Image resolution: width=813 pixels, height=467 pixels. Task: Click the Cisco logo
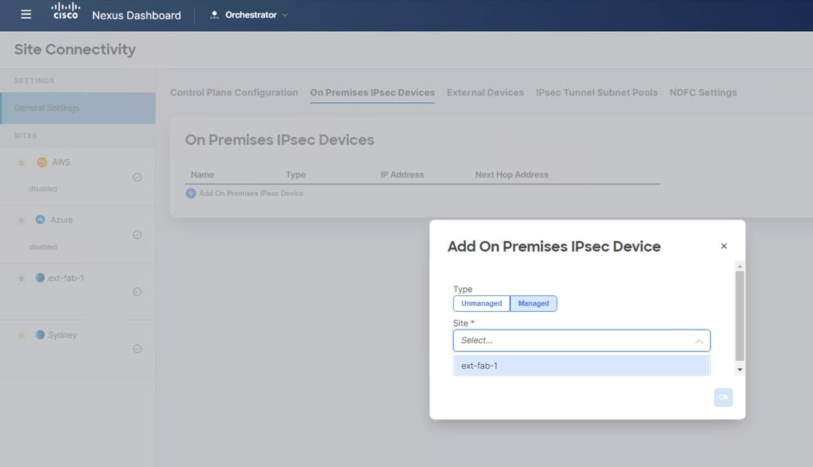pos(66,11)
